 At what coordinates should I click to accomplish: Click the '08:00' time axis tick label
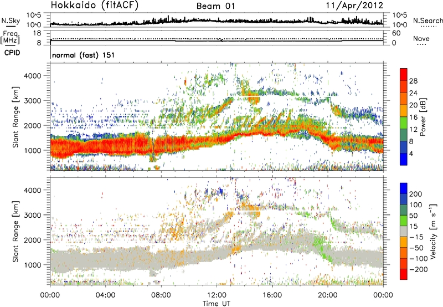(x=161, y=295)
